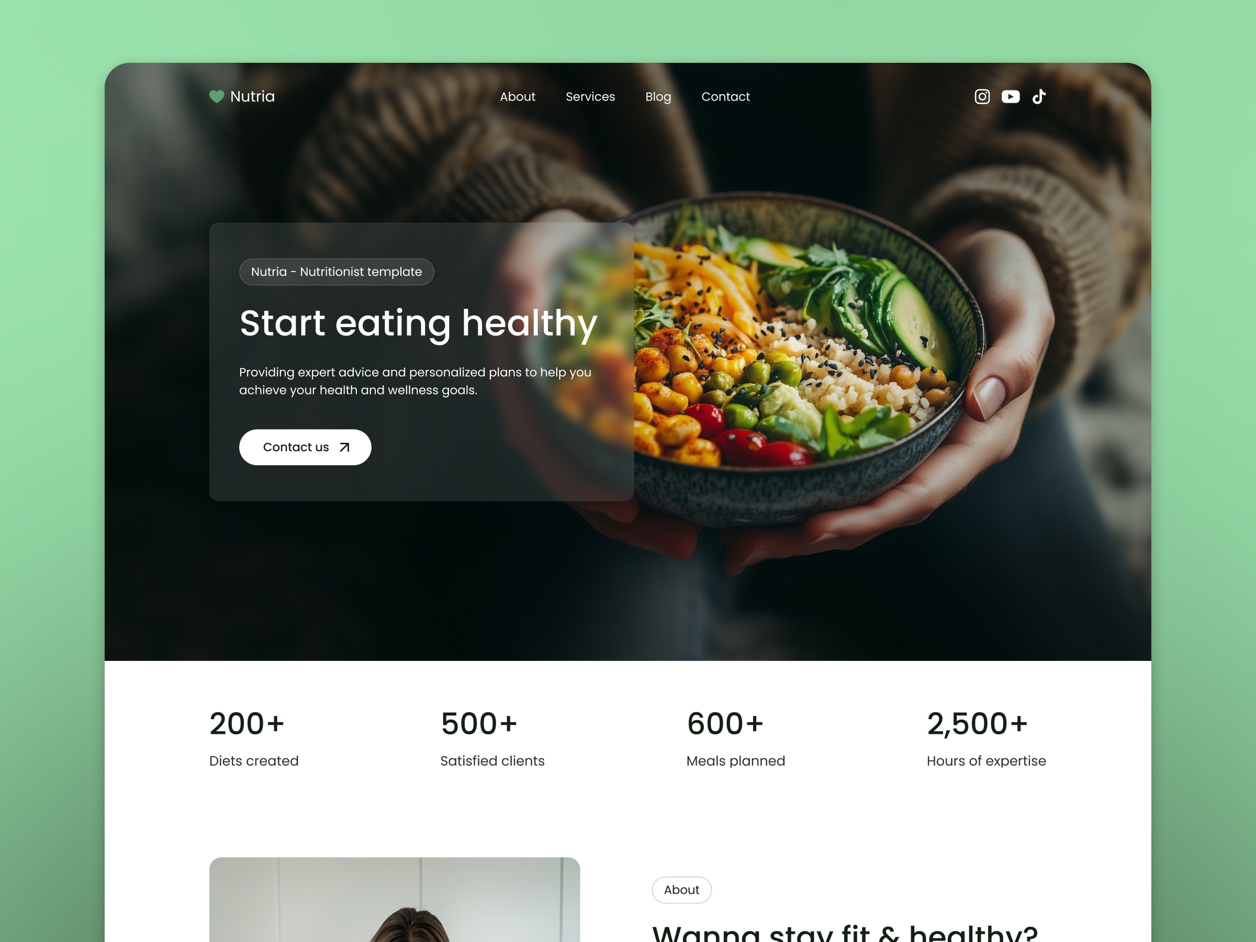Open the YouTube channel link

click(1010, 96)
